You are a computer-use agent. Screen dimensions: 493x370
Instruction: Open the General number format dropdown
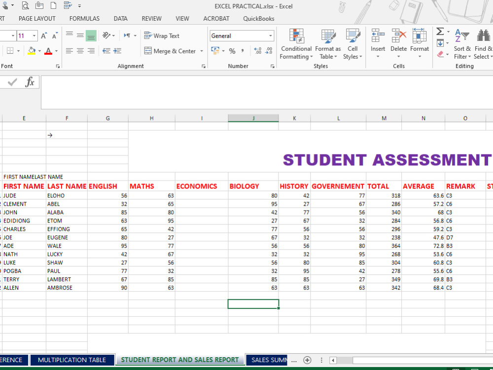[x=270, y=36]
